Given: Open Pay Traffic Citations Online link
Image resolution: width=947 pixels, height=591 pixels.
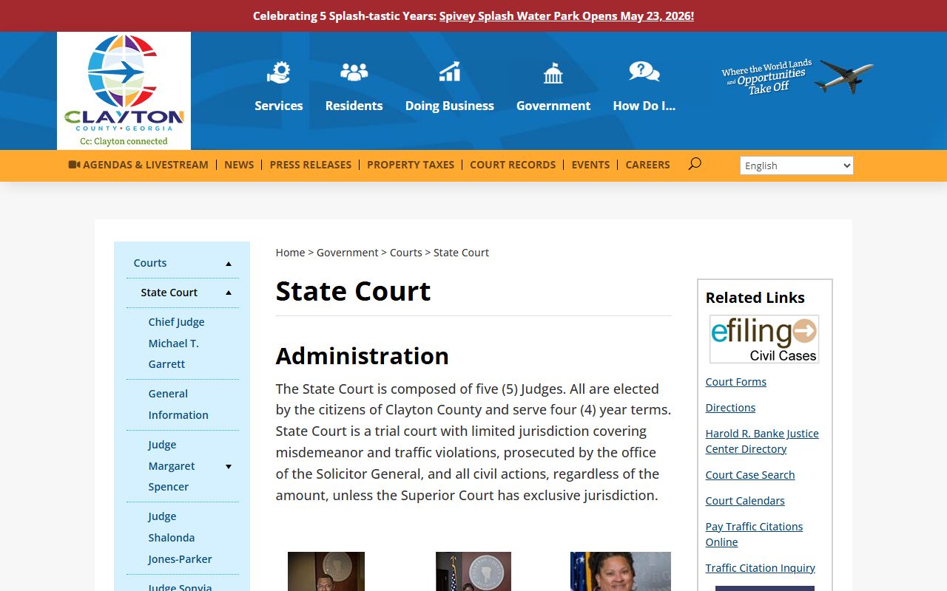Looking at the screenshot, I should pyautogui.click(x=754, y=534).
